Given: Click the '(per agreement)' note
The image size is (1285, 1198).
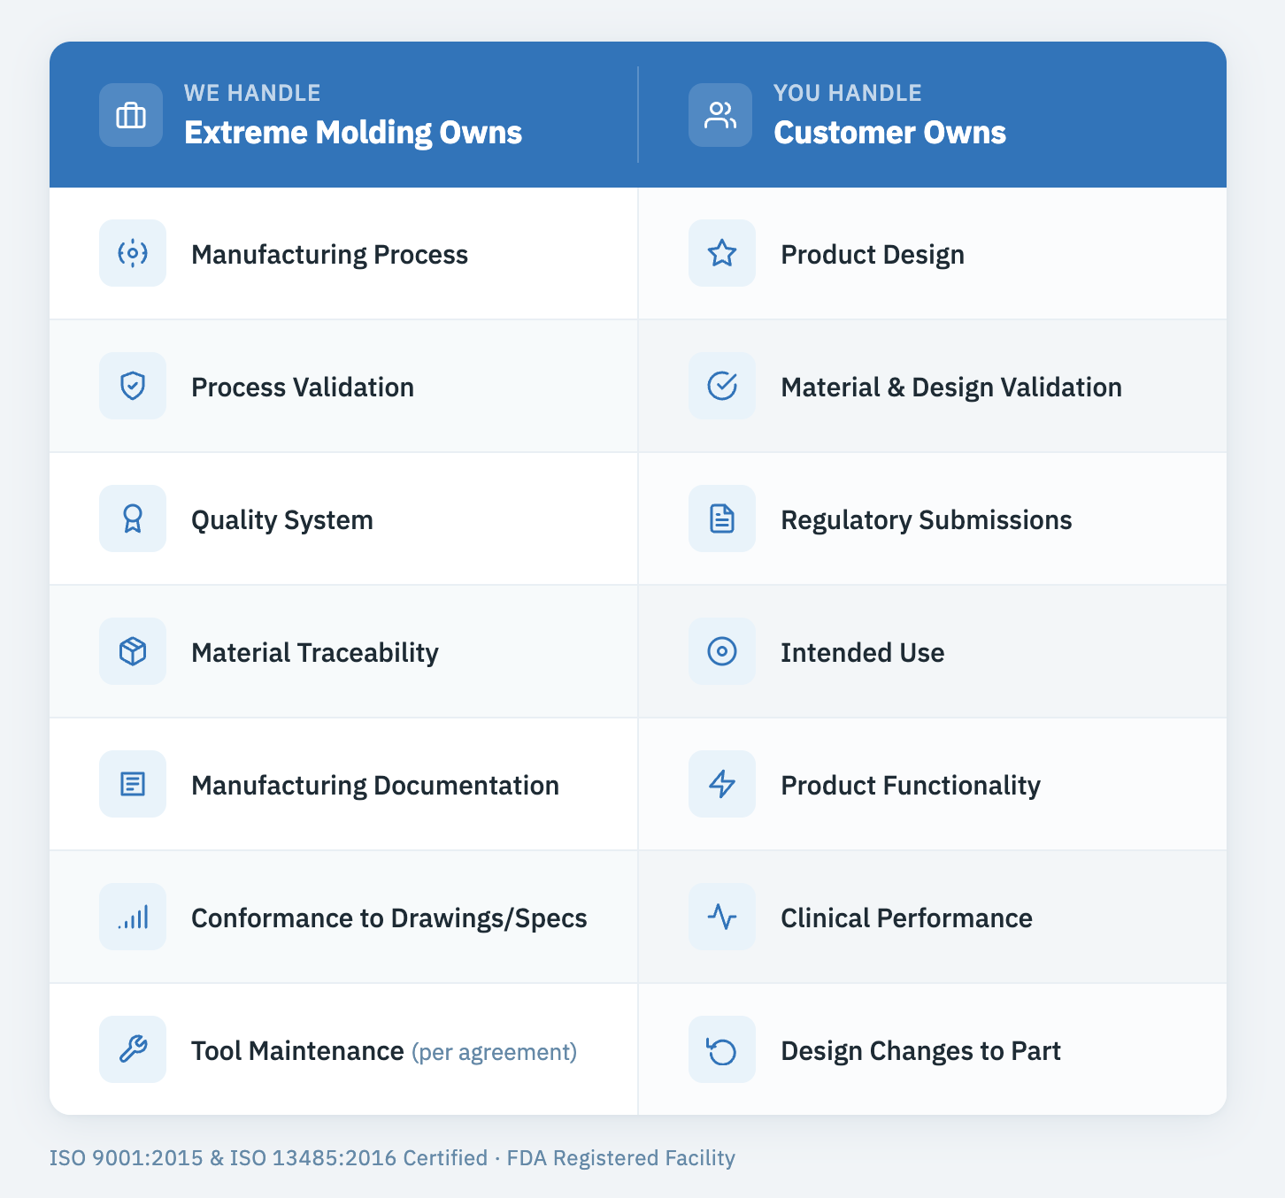Looking at the screenshot, I should (x=495, y=1052).
